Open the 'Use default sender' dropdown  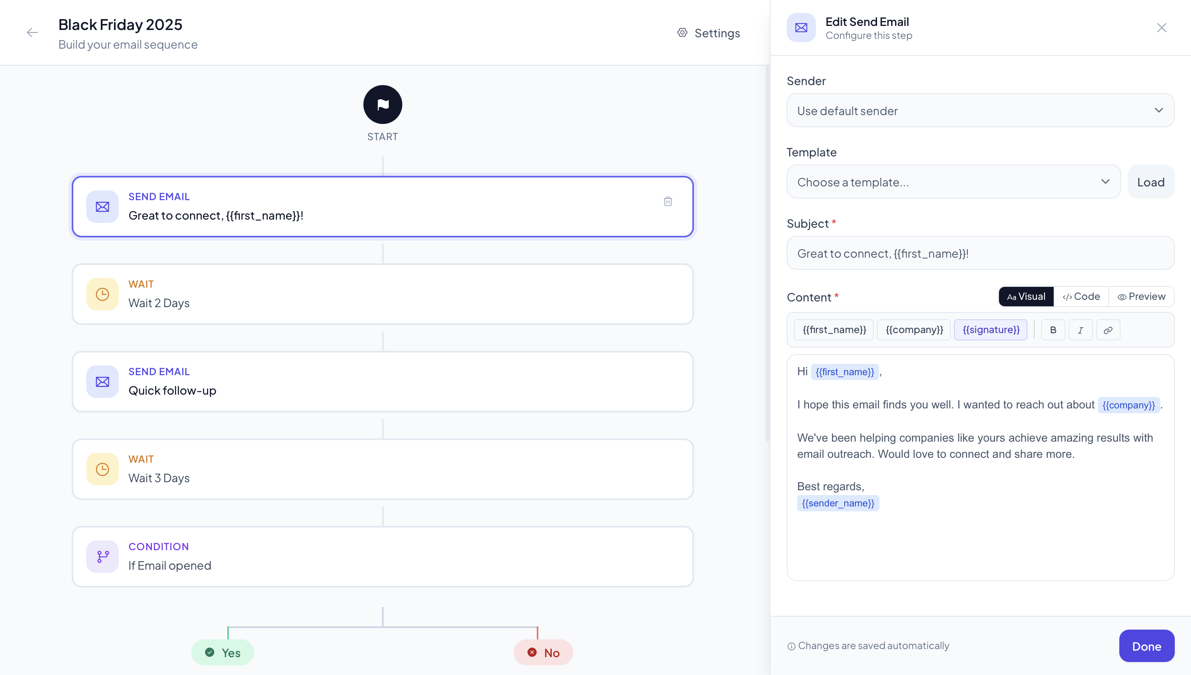click(980, 110)
